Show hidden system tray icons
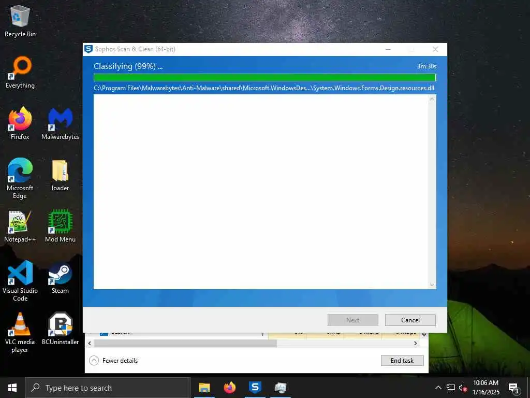Viewport: 530px width, 398px height. 438,388
